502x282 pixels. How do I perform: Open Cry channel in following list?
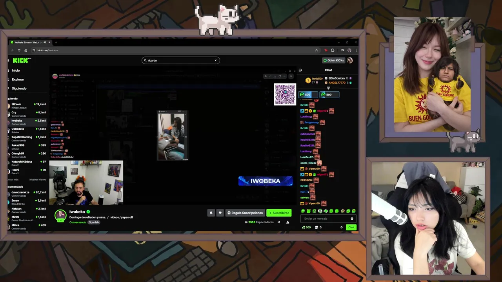[x=27, y=114]
